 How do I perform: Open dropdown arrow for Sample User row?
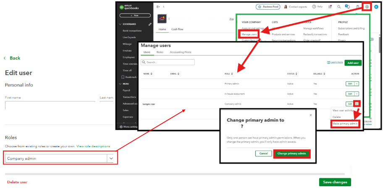(x=357, y=104)
